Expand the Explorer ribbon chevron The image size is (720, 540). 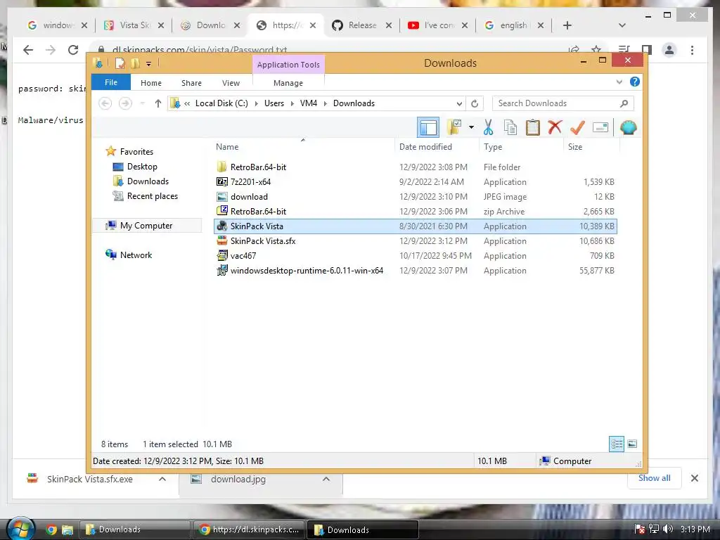coord(619,82)
